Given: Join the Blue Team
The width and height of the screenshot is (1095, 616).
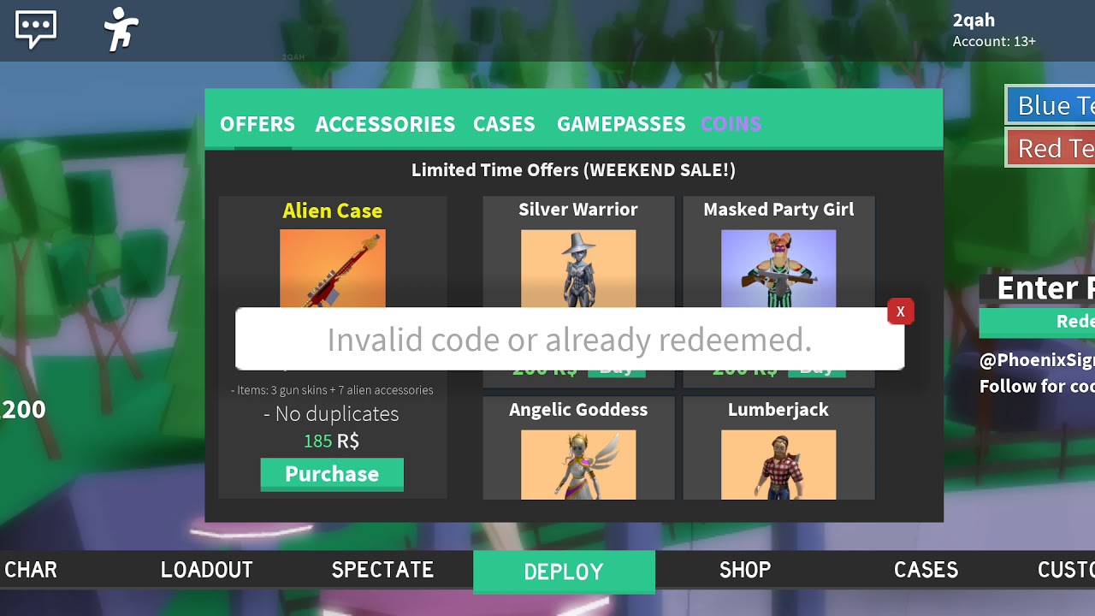Looking at the screenshot, I should 1051,105.
